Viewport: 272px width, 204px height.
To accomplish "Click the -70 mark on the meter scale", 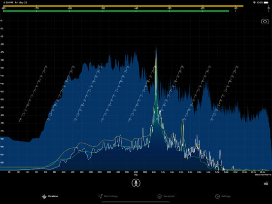I will coord(36,8).
